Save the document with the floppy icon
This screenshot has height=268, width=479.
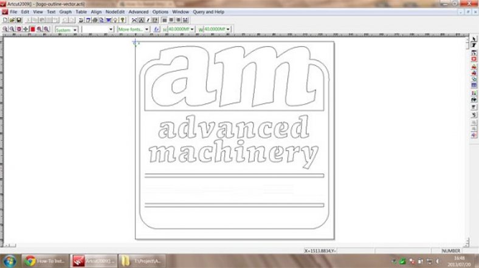19,20
